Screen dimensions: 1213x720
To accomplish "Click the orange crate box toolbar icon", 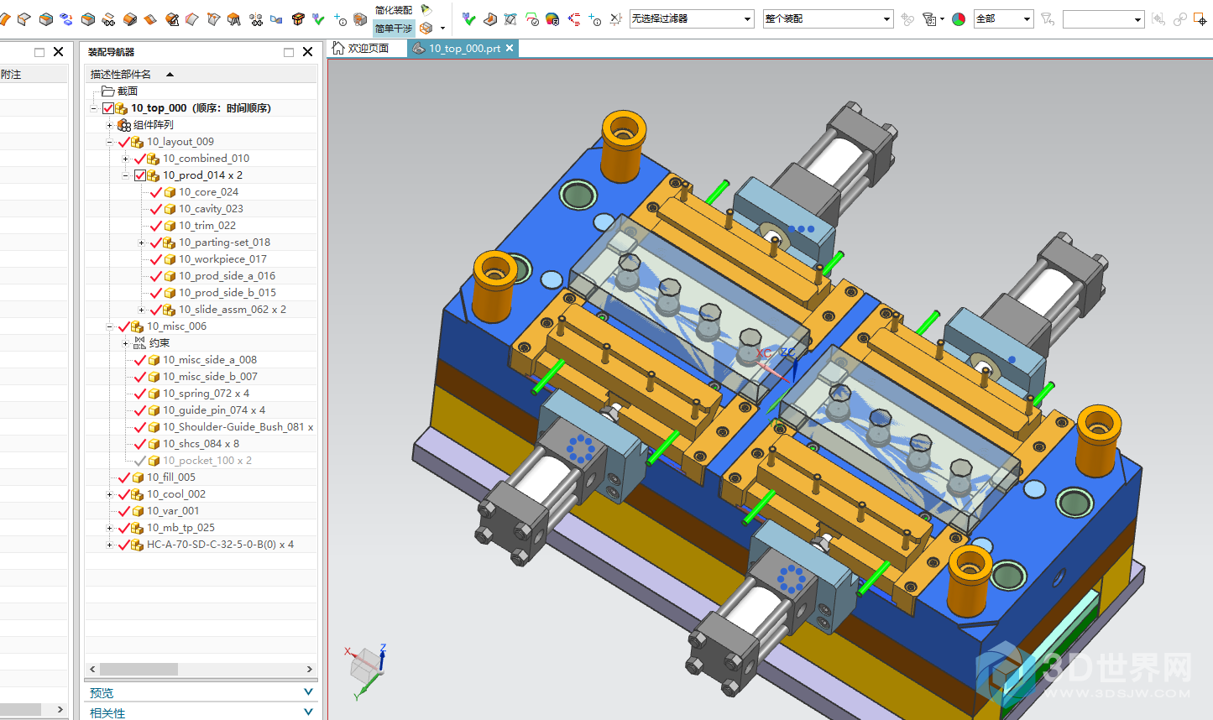I will pyautogui.click(x=298, y=19).
